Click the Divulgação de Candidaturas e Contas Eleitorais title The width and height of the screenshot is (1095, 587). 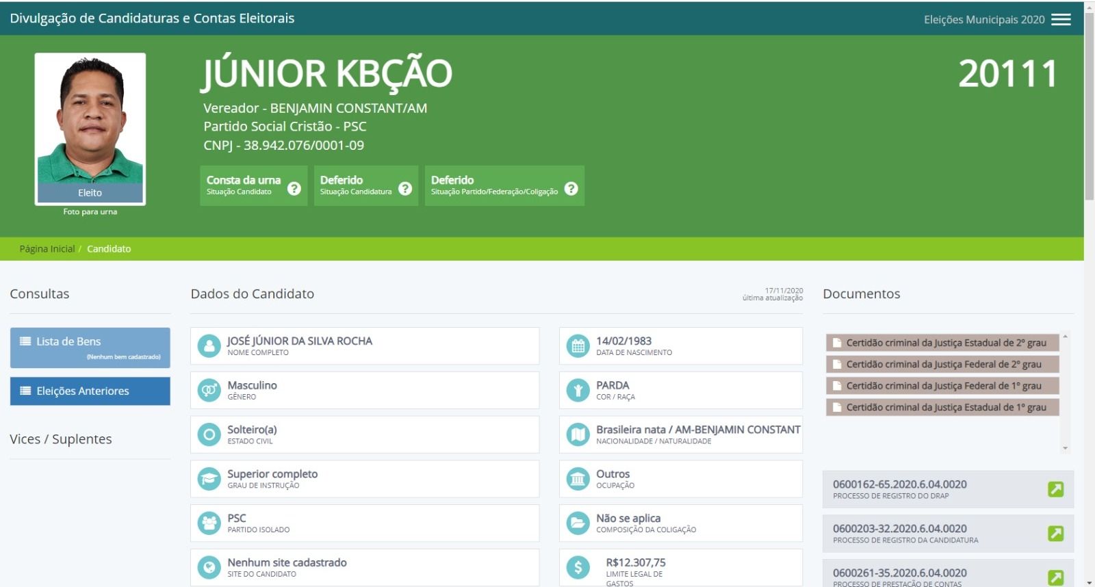tap(152, 18)
